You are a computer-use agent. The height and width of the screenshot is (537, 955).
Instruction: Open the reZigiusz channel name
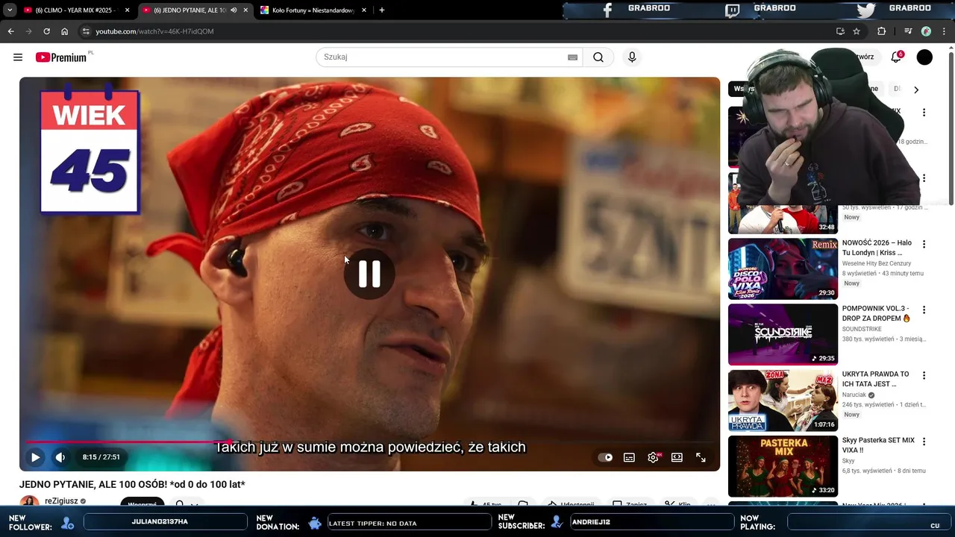tap(61, 501)
